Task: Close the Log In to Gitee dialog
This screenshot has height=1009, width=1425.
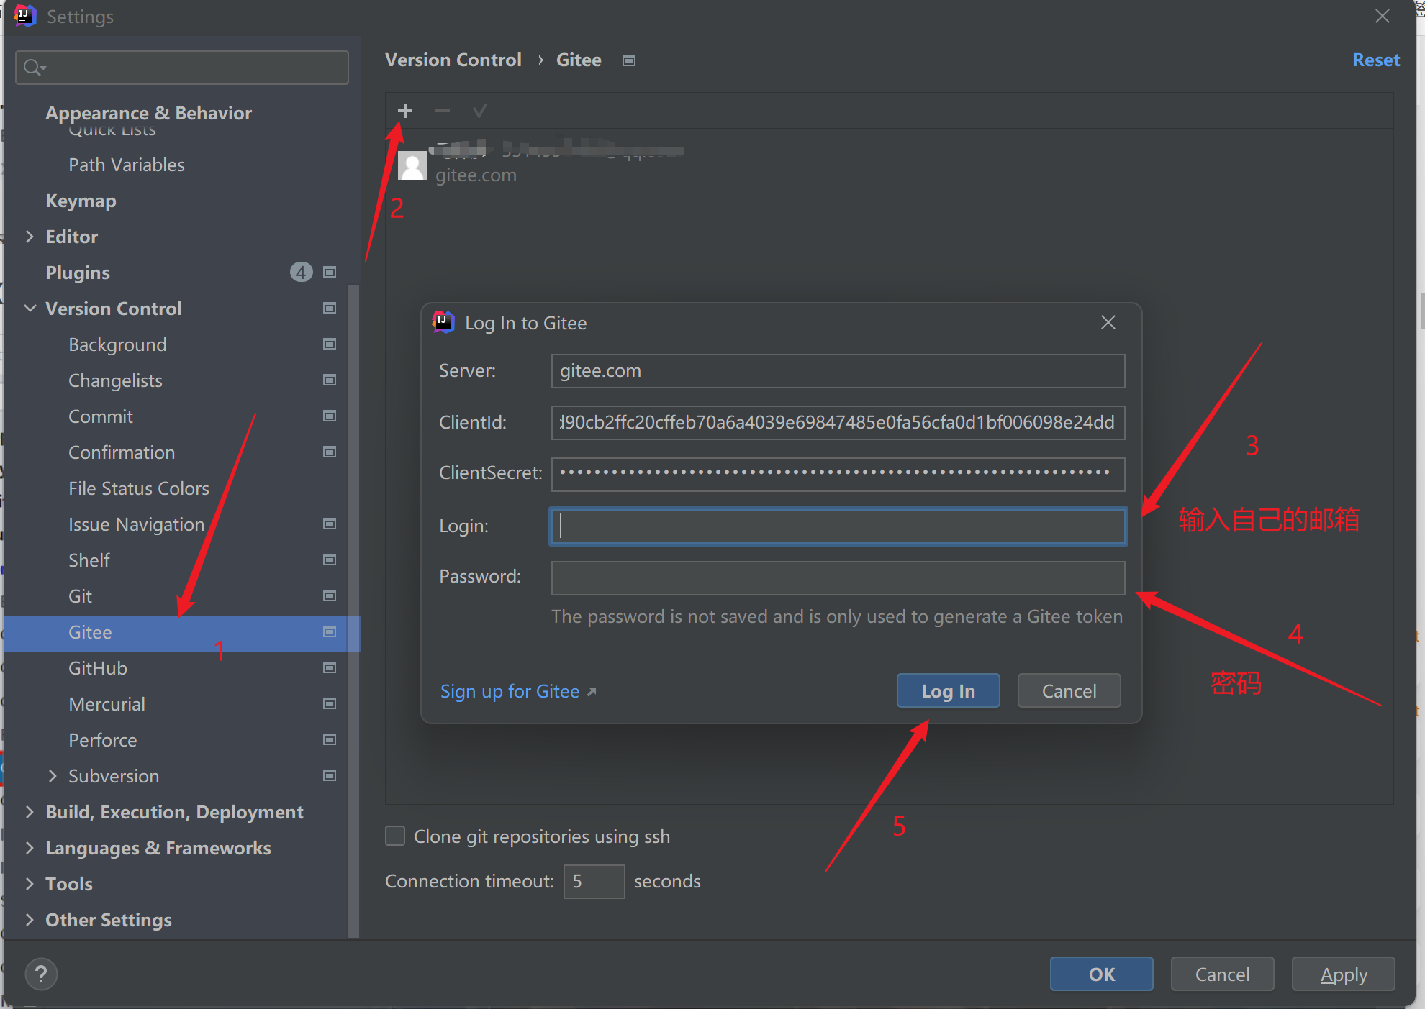Action: click(x=1108, y=323)
